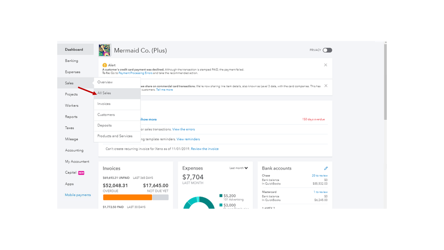Toggle the Privacy switch
Screen dimensions: 444x250
click(327, 50)
